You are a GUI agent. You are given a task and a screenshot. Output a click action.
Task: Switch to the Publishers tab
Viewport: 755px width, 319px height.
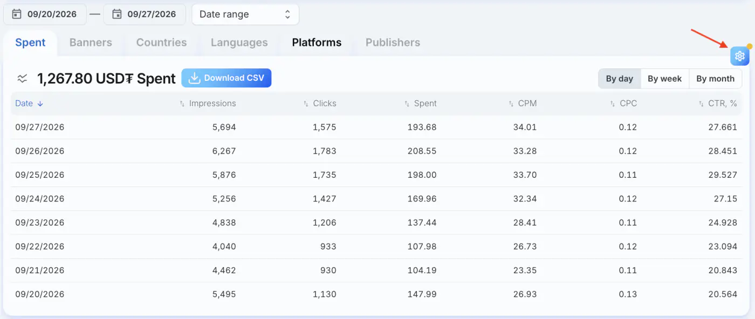(393, 43)
